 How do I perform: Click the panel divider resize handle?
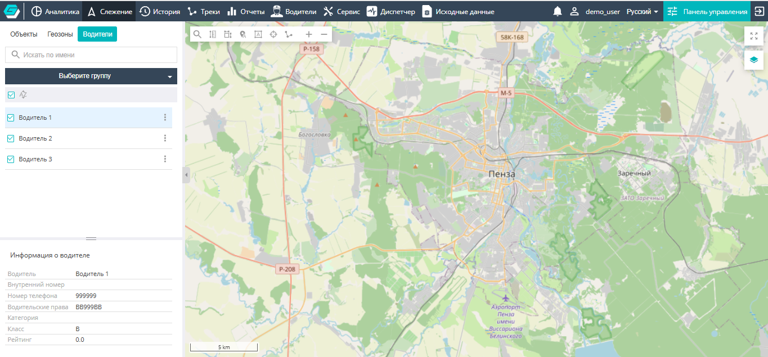tap(91, 239)
